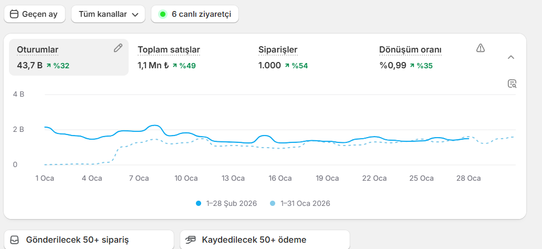Screen dimensions: 542x249
Task: Click the inbox icon for Gönderilecek sipariş
Action: click(15, 240)
